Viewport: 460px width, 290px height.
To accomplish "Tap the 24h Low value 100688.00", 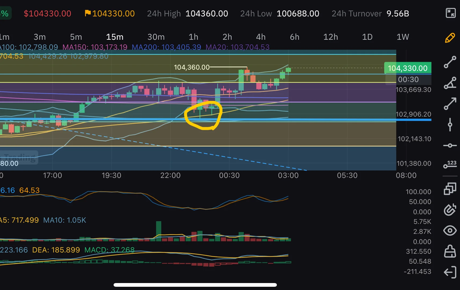I will pyautogui.click(x=298, y=13).
